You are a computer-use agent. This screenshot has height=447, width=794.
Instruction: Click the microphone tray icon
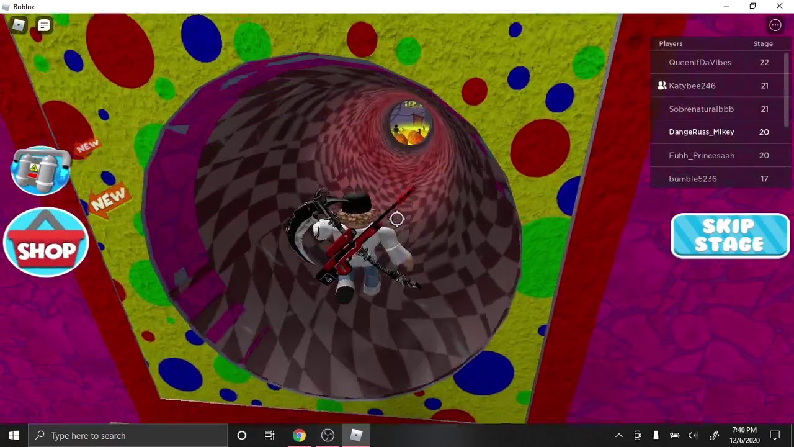(x=656, y=435)
